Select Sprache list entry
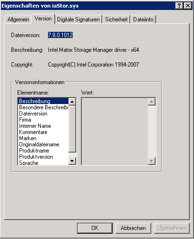Image resolution: width=194 pixels, height=239 pixels. click(x=44, y=163)
